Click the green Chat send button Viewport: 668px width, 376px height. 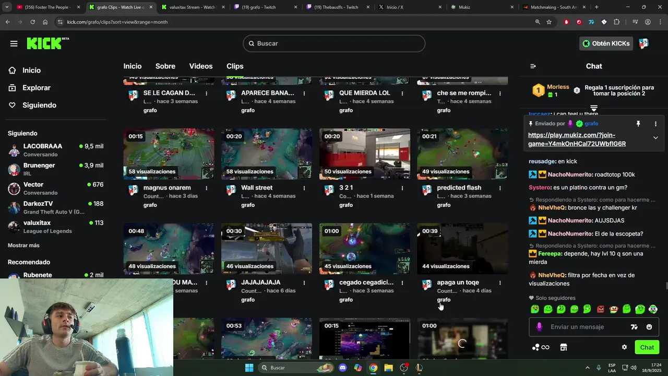pyautogui.click(x=647, y=347)
